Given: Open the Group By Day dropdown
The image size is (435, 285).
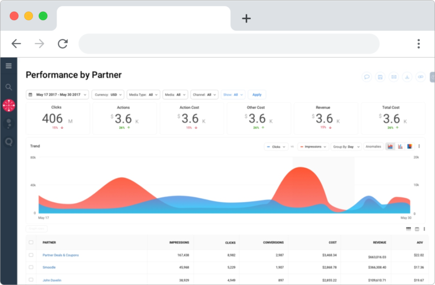Looking at the screenshot, I should pos(346,147).
